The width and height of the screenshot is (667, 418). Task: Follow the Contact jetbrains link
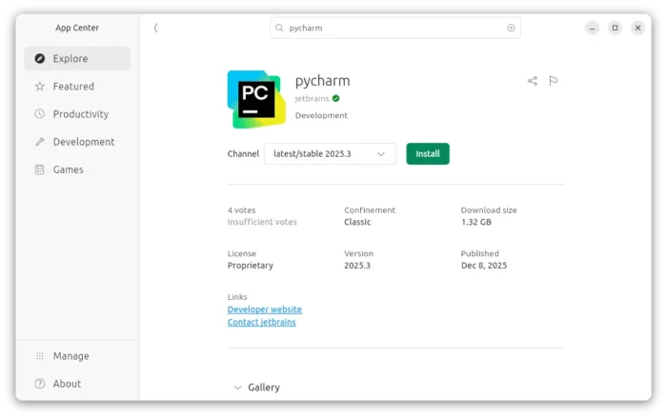(x=261, y=322)
